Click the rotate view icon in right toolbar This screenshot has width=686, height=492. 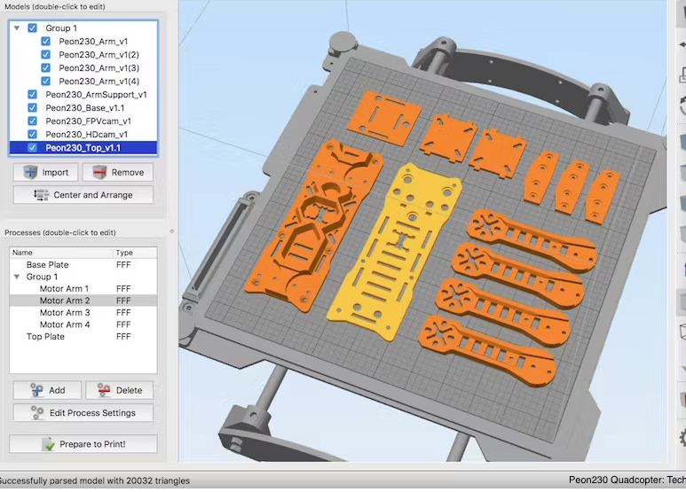682,105
